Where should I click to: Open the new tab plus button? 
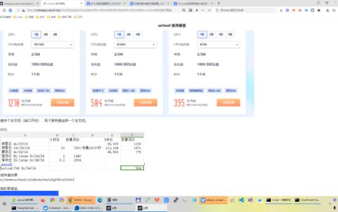tap(219, 3)
